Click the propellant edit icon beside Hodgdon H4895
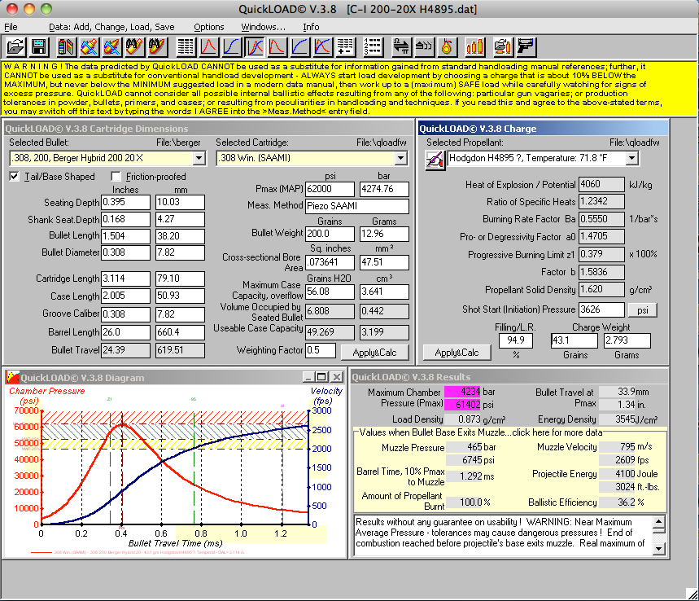Viewport: 699px width, 601px height. [435, 160]
